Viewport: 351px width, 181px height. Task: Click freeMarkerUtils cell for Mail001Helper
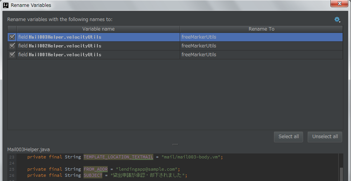261,55
